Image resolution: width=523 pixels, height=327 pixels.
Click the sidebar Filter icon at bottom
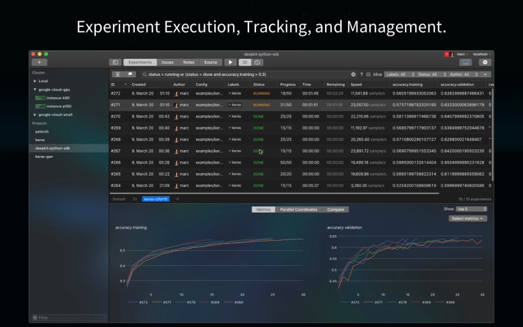tap(34, 317)
